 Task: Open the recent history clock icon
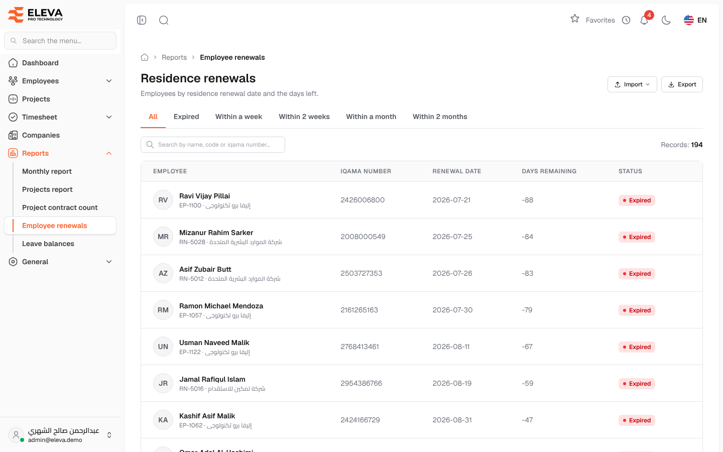626,20
